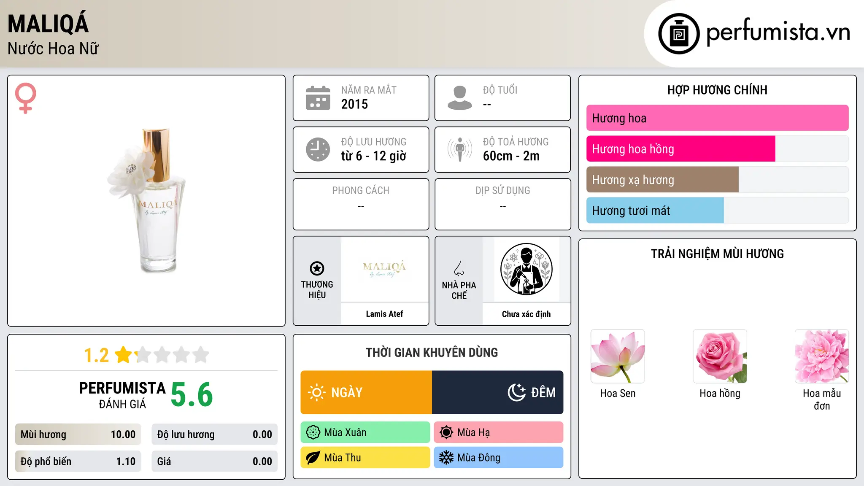Click the Hương hoa accord bar
This screenshot has height=486, width=864.
pos(717,118)
